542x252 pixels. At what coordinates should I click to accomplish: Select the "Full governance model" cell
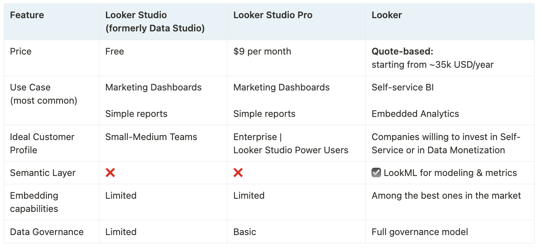click(420, 232)
